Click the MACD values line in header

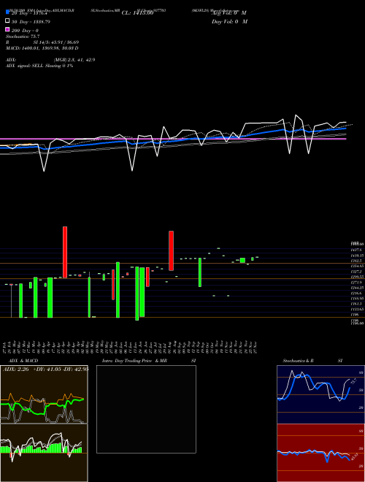coord(42,48)
